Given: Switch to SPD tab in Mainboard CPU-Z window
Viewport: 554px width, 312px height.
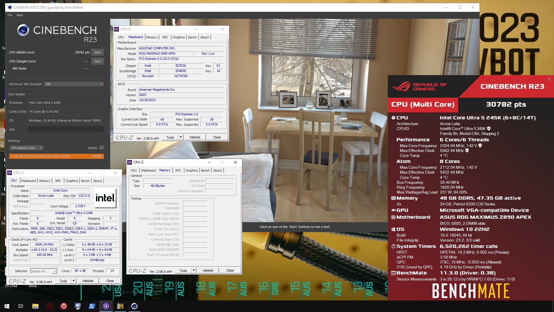Looking at the screenshot, I should click(165, 37).
